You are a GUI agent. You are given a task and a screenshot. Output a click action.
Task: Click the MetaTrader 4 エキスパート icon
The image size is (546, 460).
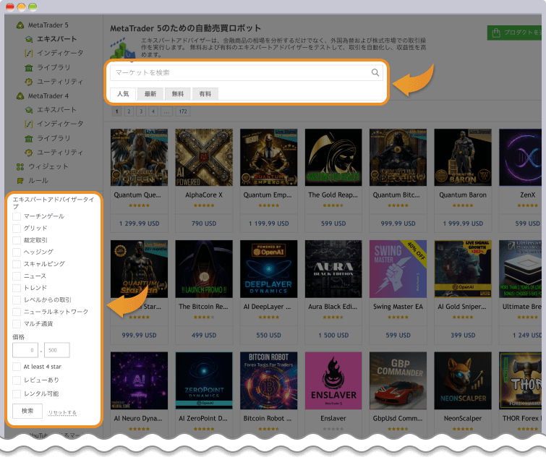point(29,110)
